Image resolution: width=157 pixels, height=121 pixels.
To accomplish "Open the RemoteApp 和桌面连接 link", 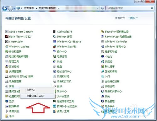I will tap(118, 37).
